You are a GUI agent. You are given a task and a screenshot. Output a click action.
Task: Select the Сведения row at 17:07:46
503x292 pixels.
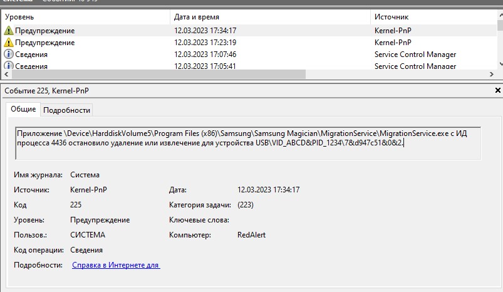tap(249, 55)
